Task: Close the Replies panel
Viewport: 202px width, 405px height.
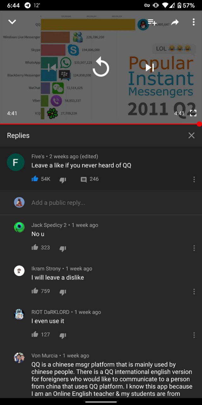Action: click(x=191, y=135)
